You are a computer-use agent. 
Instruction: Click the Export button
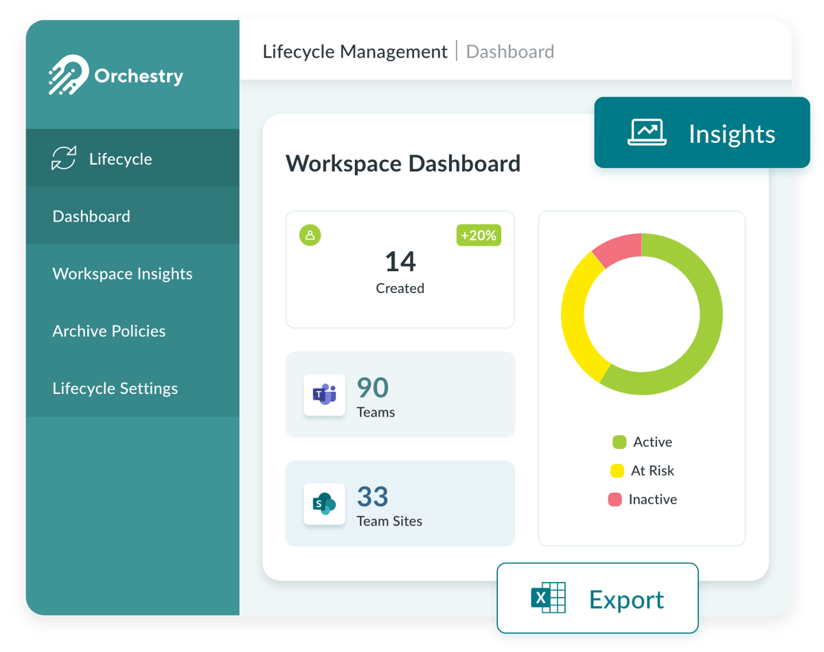597,598
